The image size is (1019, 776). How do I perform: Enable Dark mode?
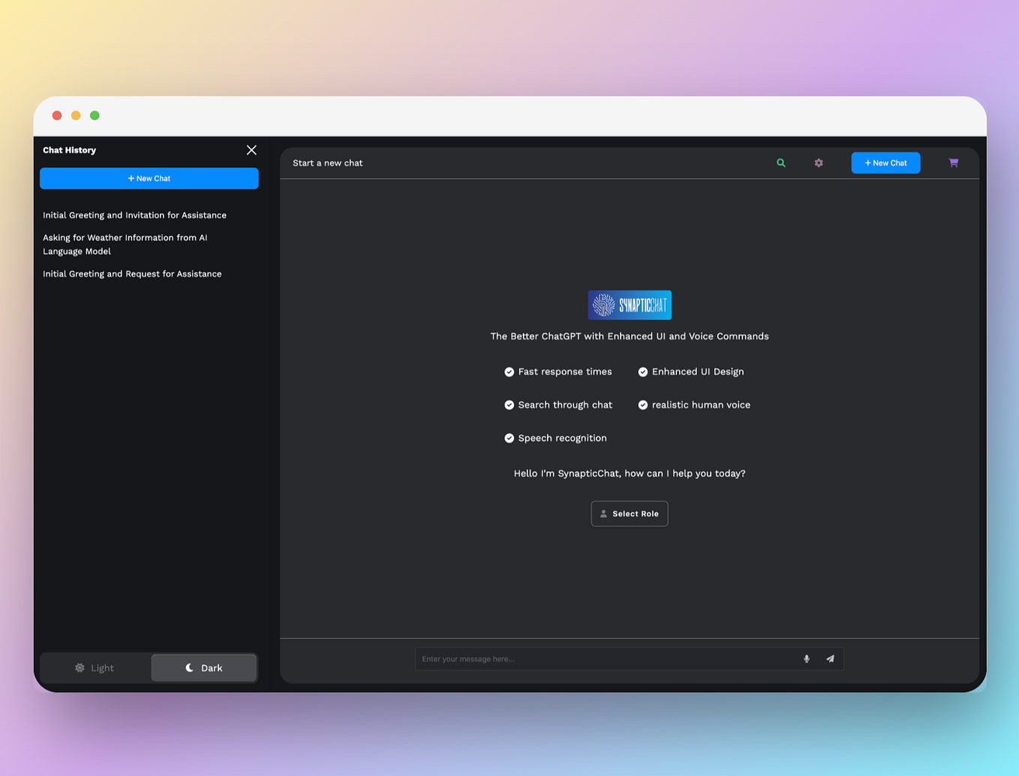(x=203, y=667)
